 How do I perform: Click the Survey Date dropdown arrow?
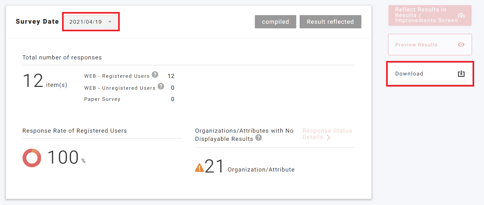pos(110,22)
